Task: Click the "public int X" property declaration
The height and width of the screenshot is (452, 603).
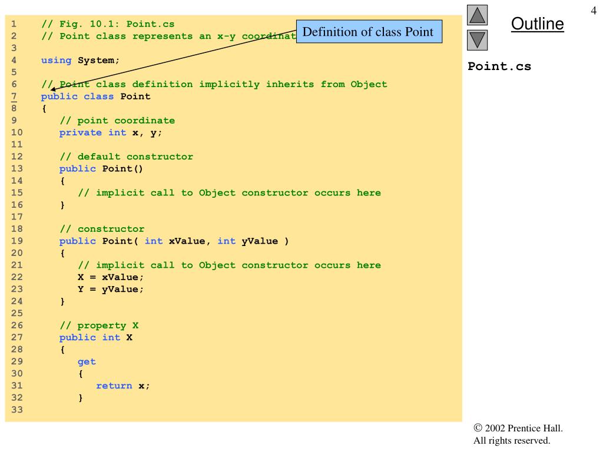Action: coord(96,337)
